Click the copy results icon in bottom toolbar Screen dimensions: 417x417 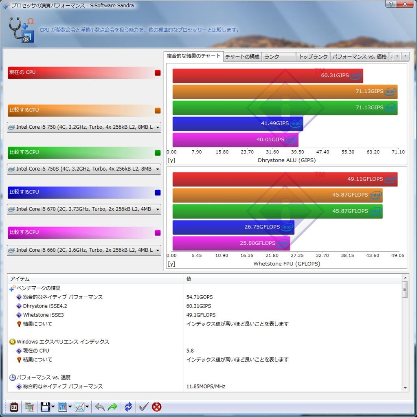[x=29, y=407]
